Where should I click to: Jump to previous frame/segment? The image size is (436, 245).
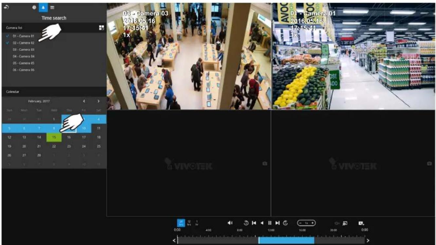point(254,223)
